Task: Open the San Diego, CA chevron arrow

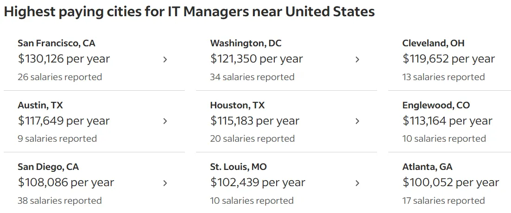Action: pos(165,183)
